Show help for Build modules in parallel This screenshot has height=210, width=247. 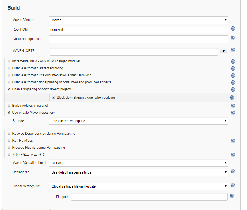pos(233,106)
